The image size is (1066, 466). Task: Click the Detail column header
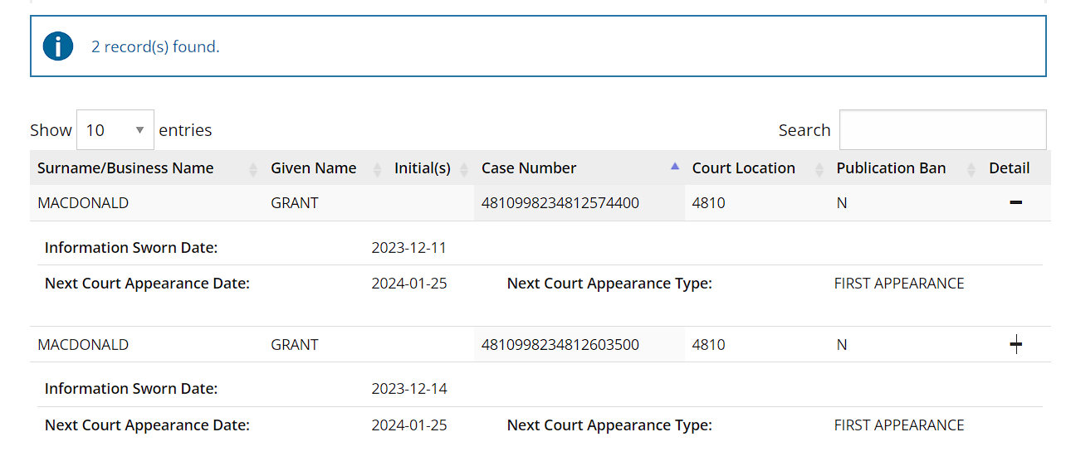1010,168
